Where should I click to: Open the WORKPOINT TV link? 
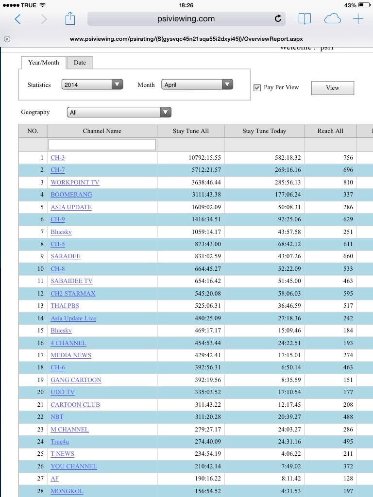(75, 182)
